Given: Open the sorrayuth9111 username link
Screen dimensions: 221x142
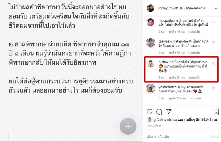Looking at the screenshot, I should point(168,8).
